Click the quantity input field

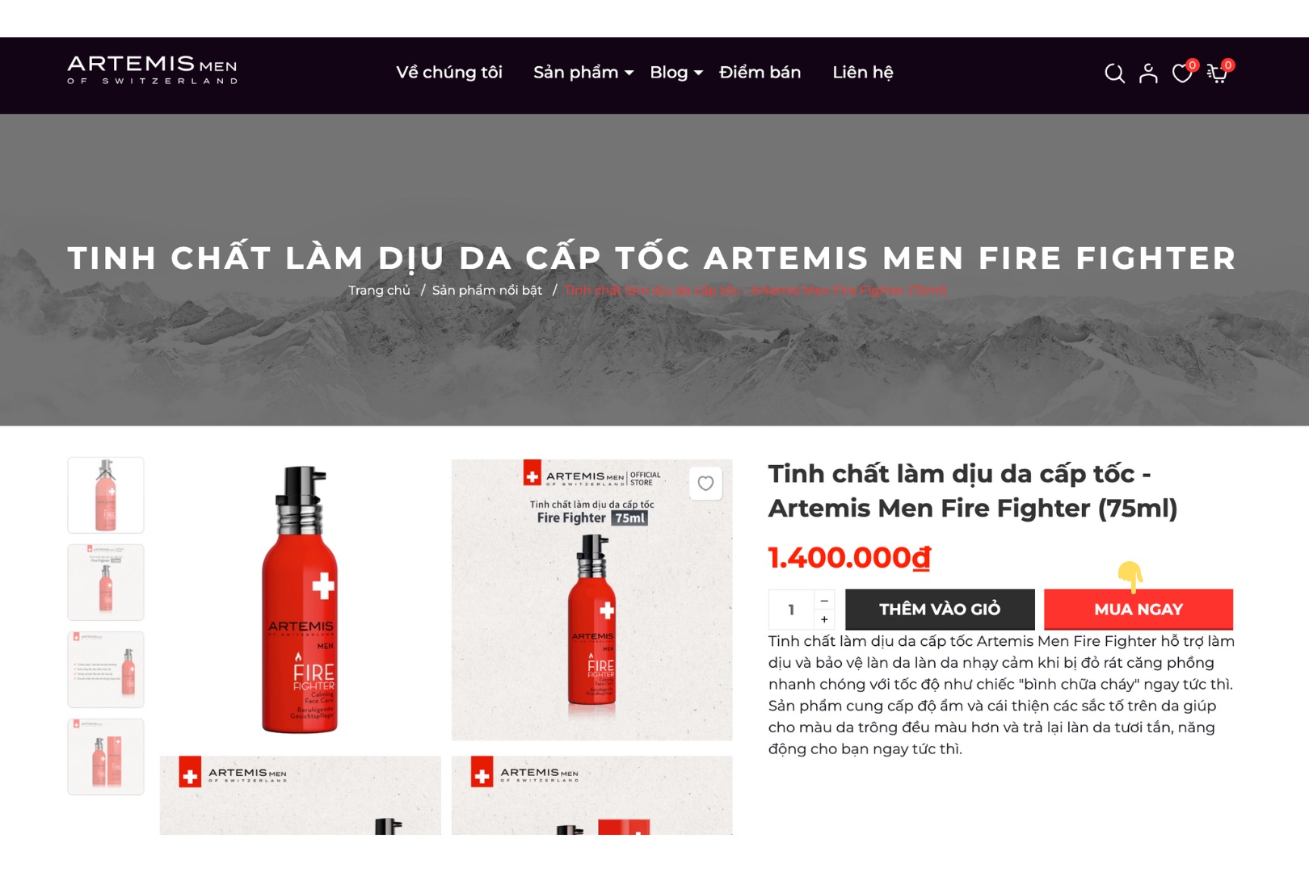pos(791,610)
